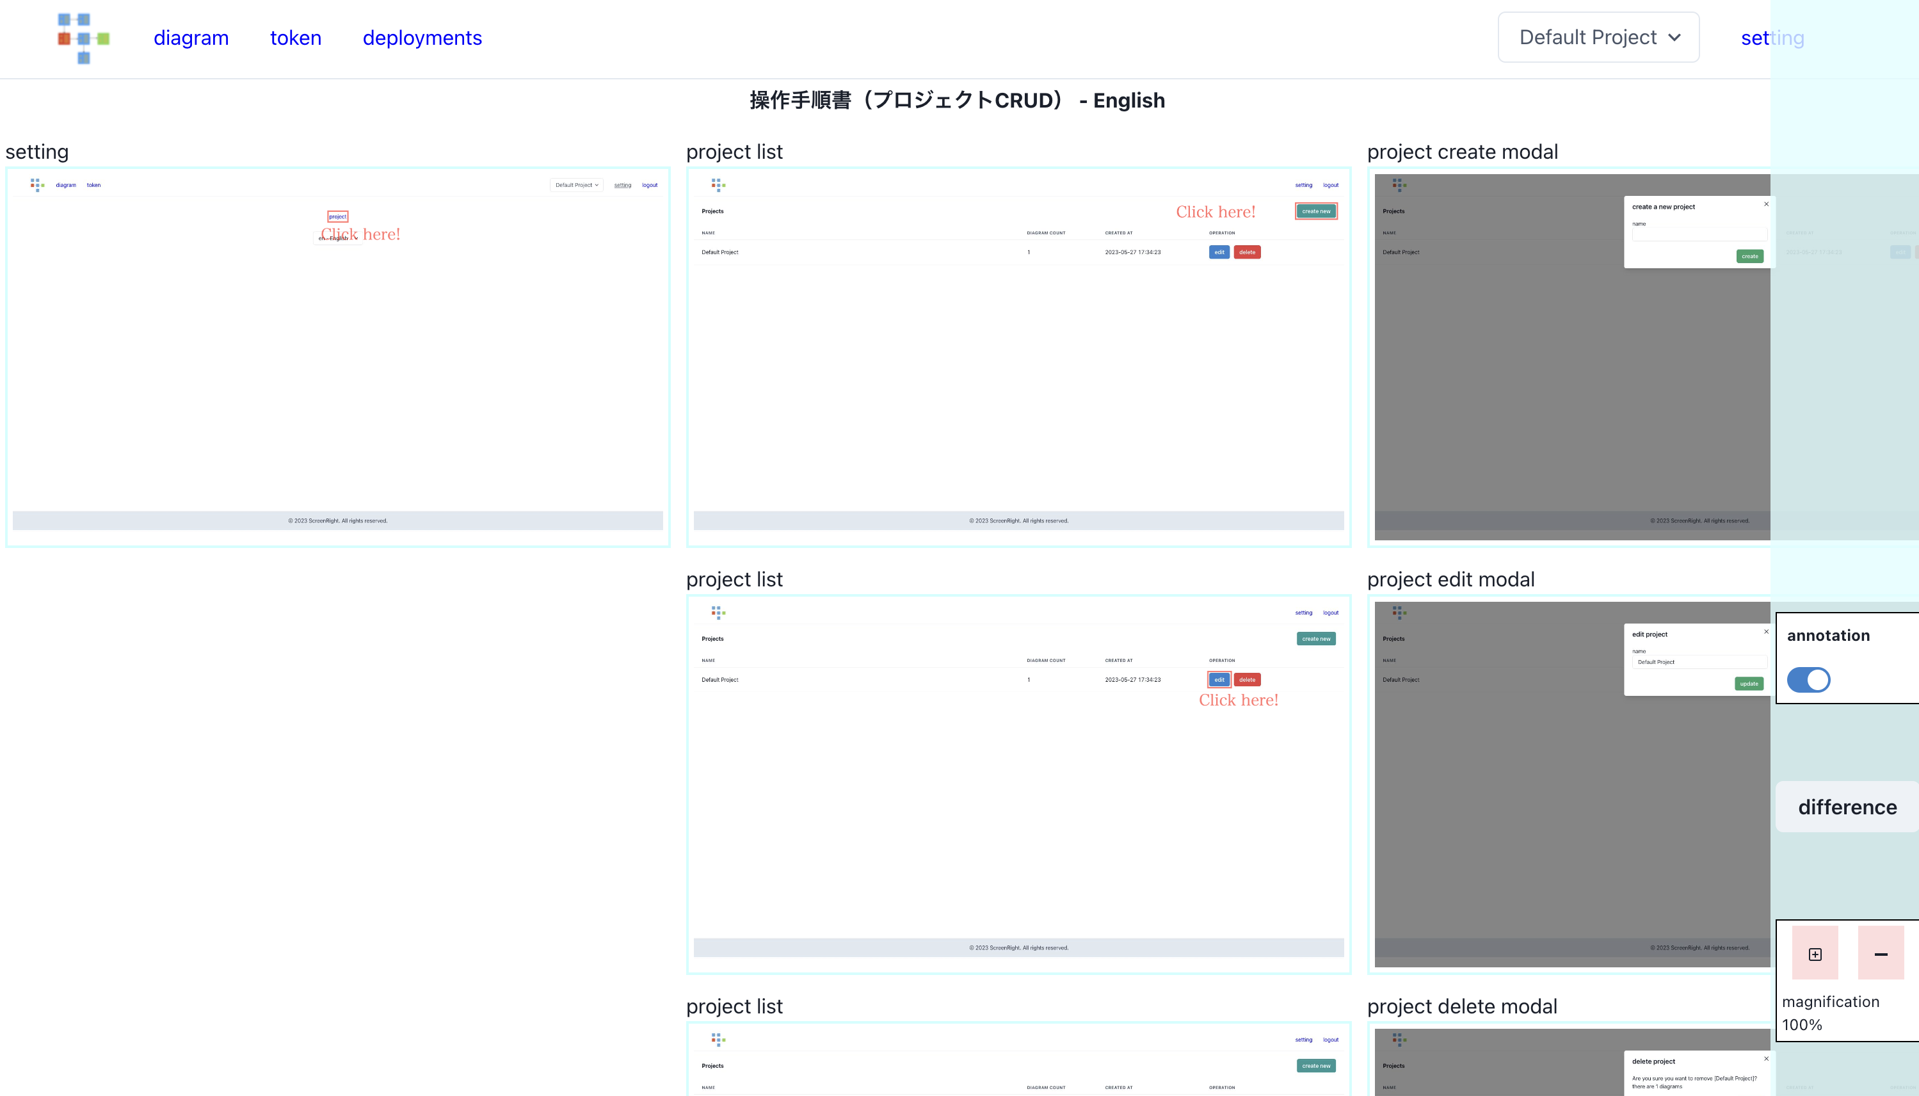Click the 'annotation' label text
Image resolution: width=1919 pixels, height=1096 pixels.
pos(1829,635)
